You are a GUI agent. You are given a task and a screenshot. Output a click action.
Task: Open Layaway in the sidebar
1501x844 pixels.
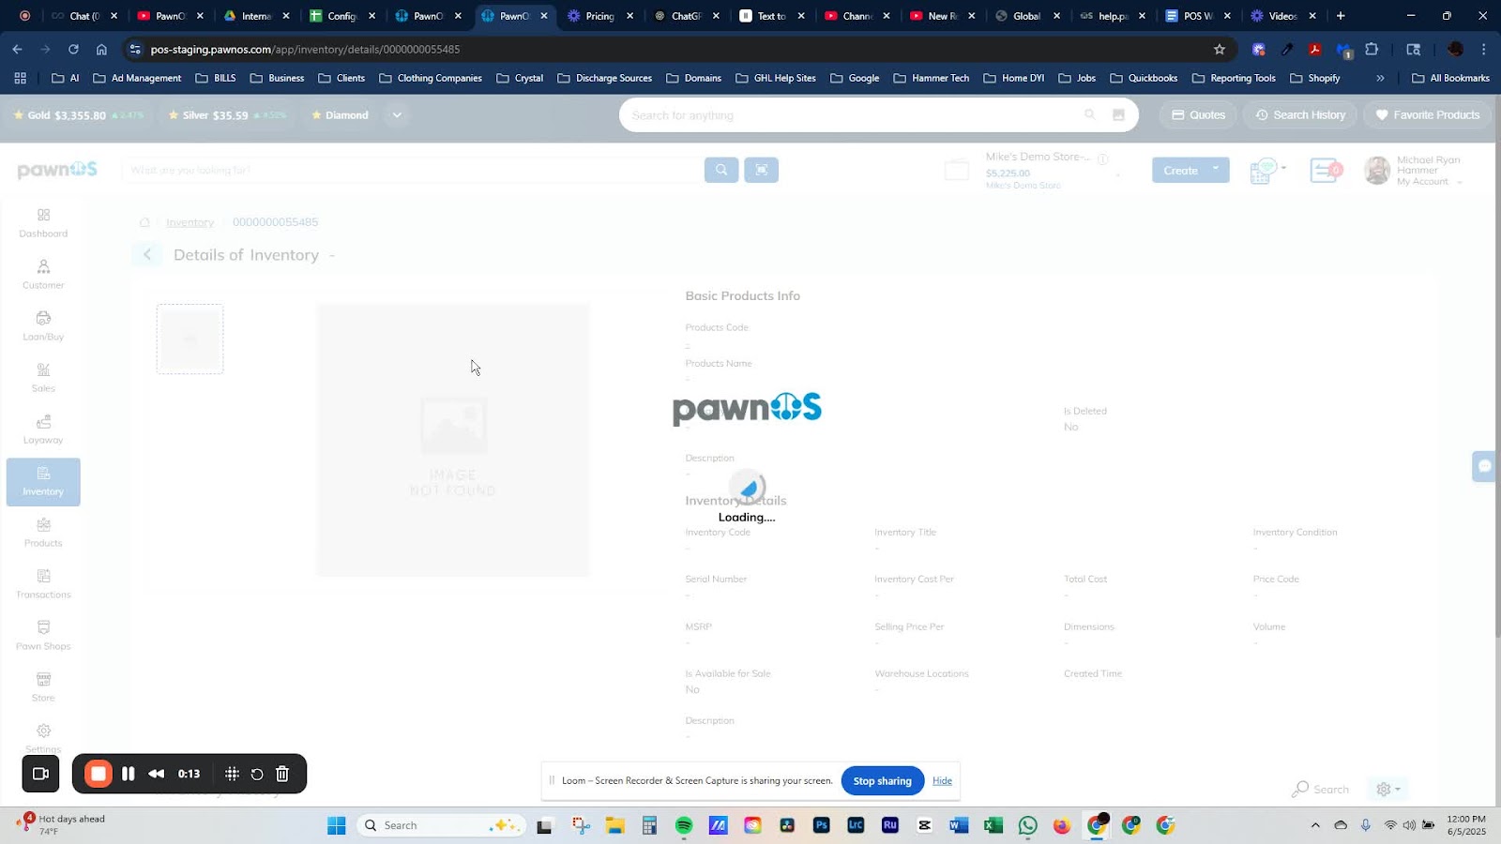pos(43,430)
